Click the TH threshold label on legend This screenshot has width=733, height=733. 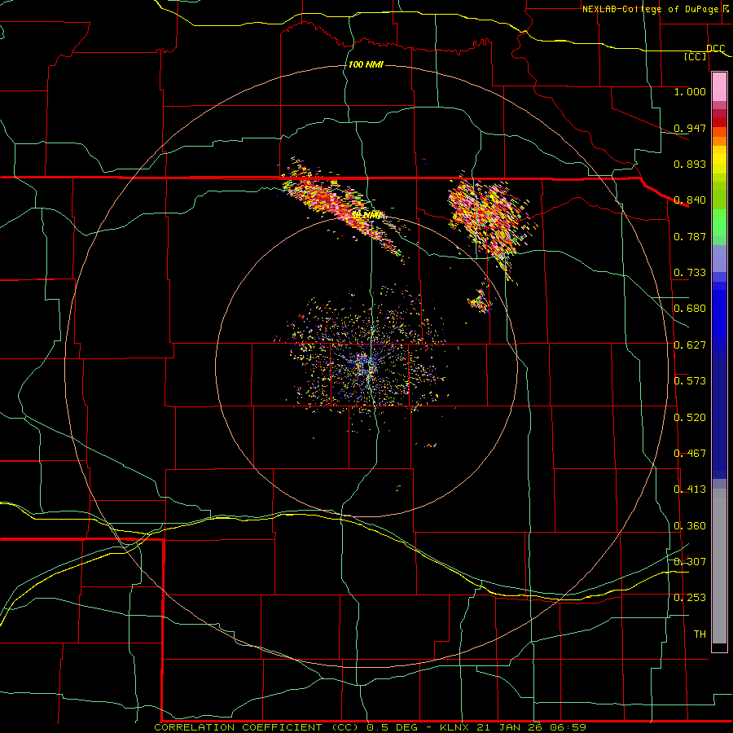coord(700,634)
